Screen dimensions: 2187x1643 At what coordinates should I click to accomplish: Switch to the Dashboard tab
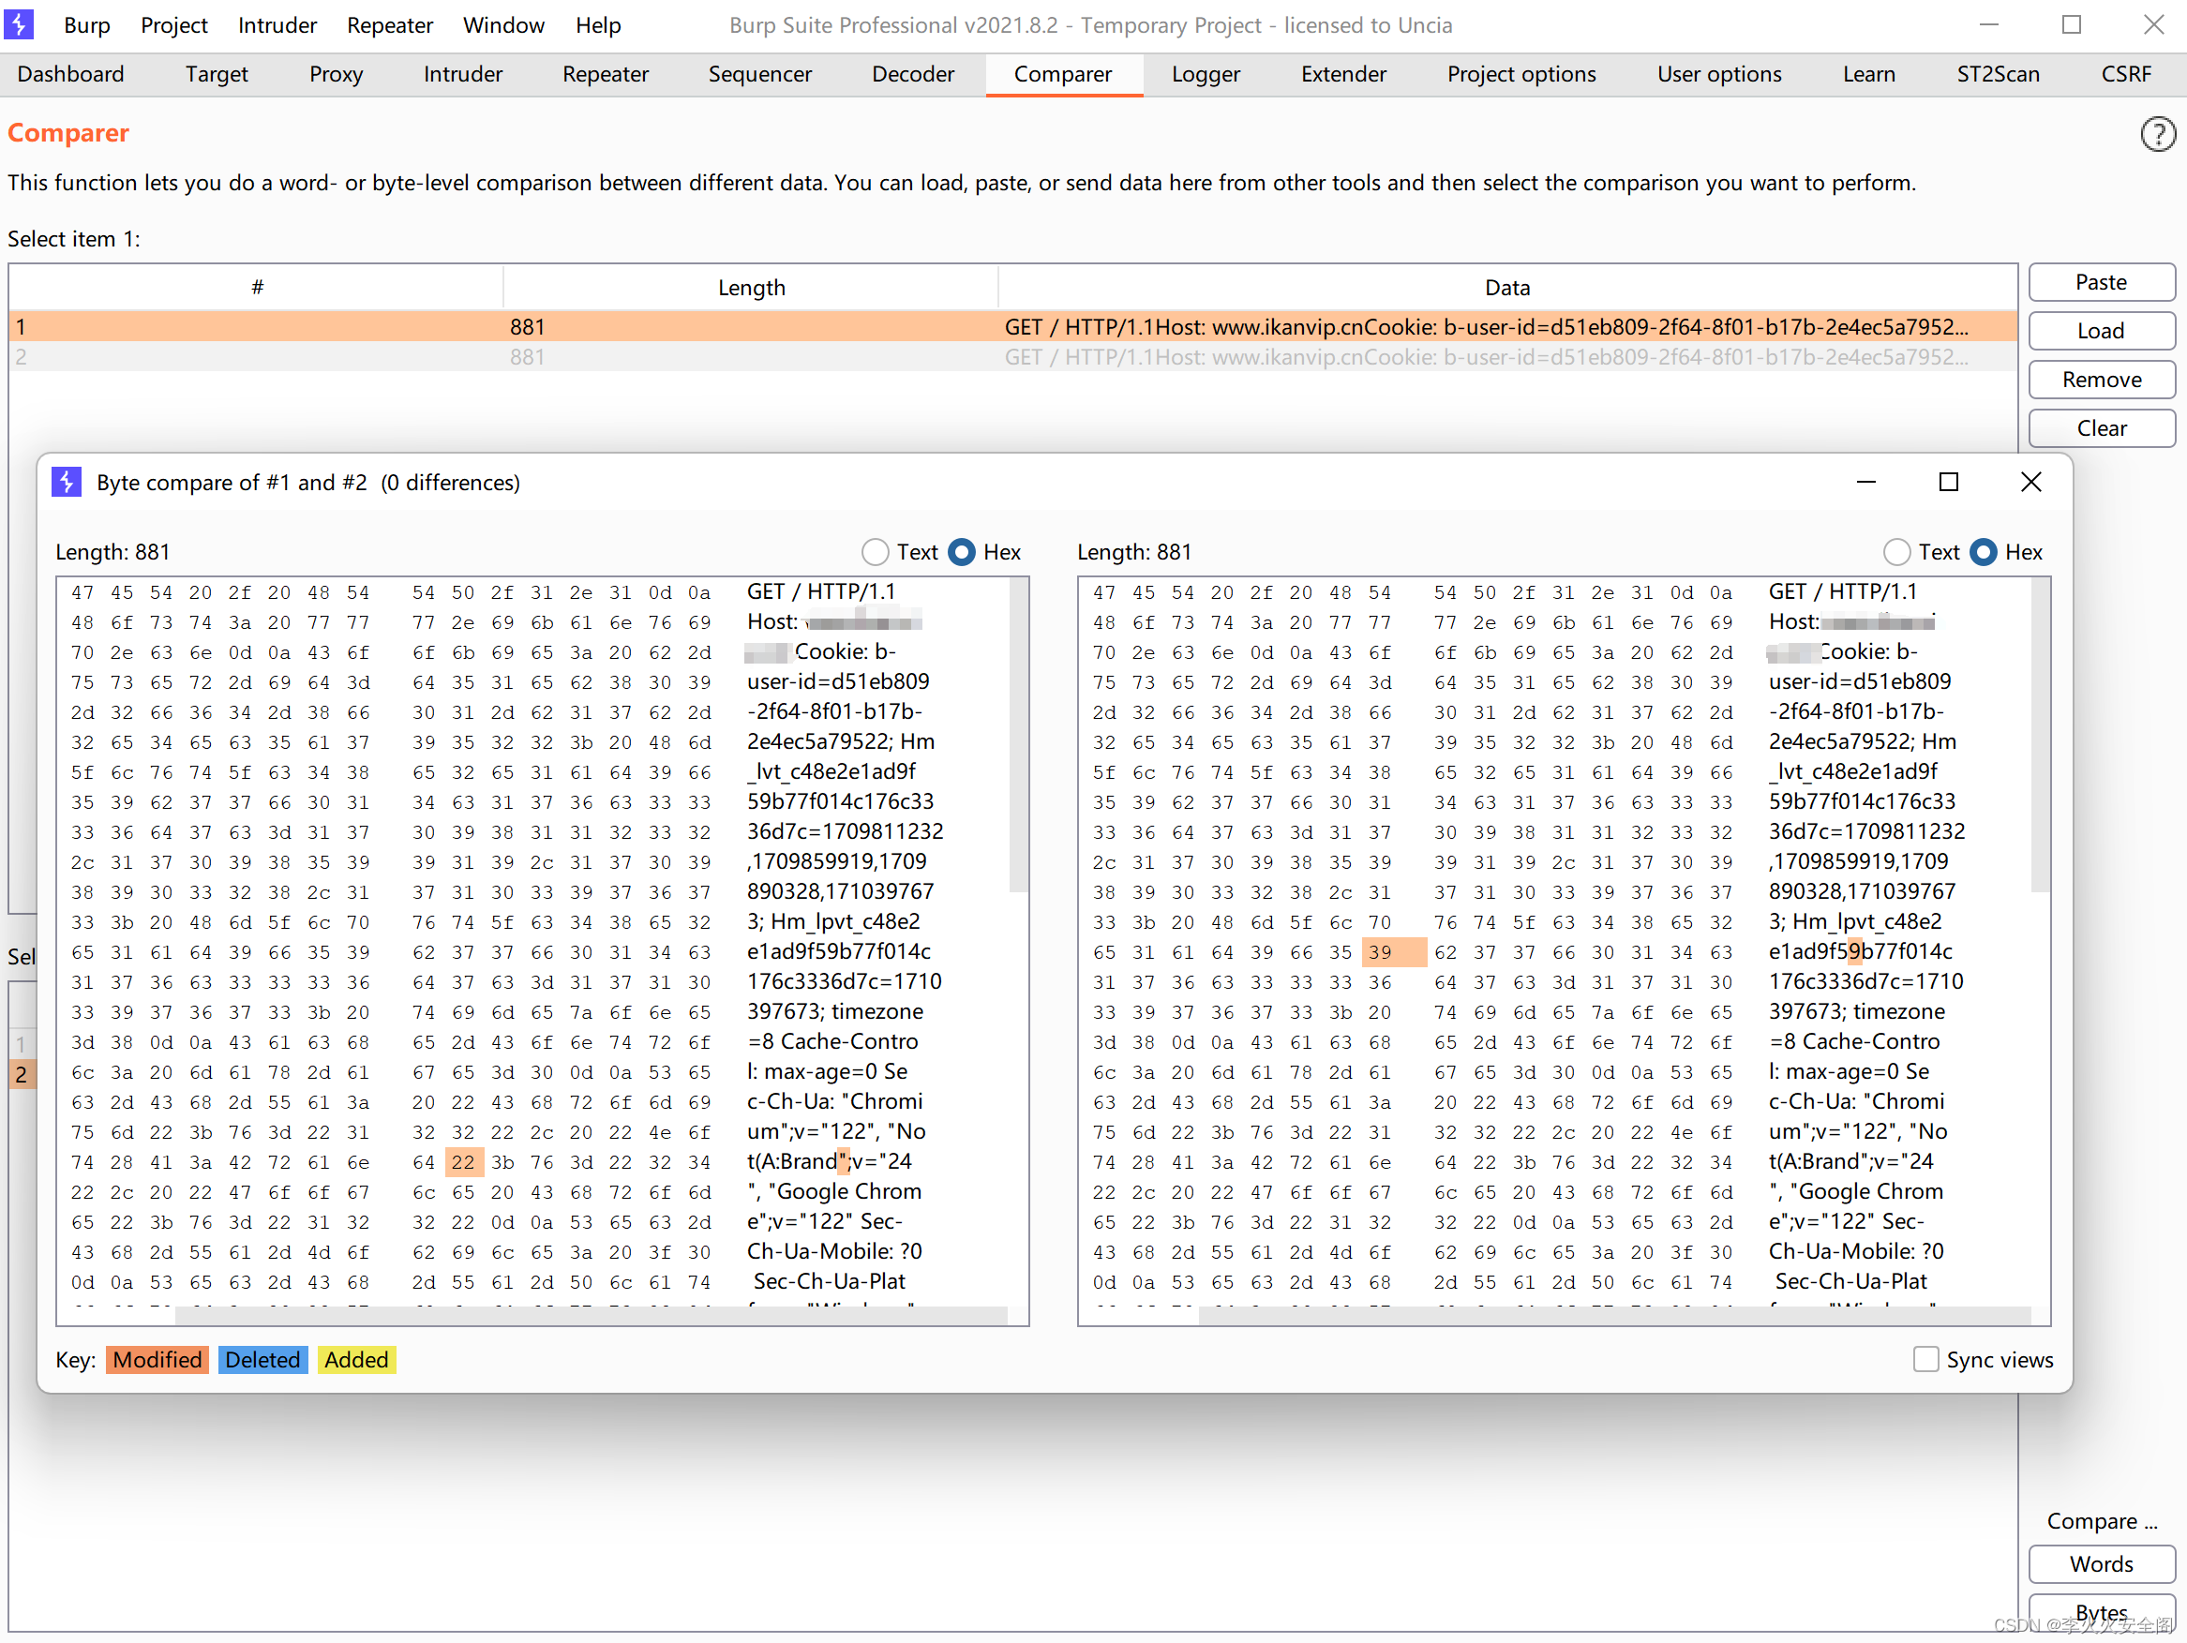(x=71, y=74)
